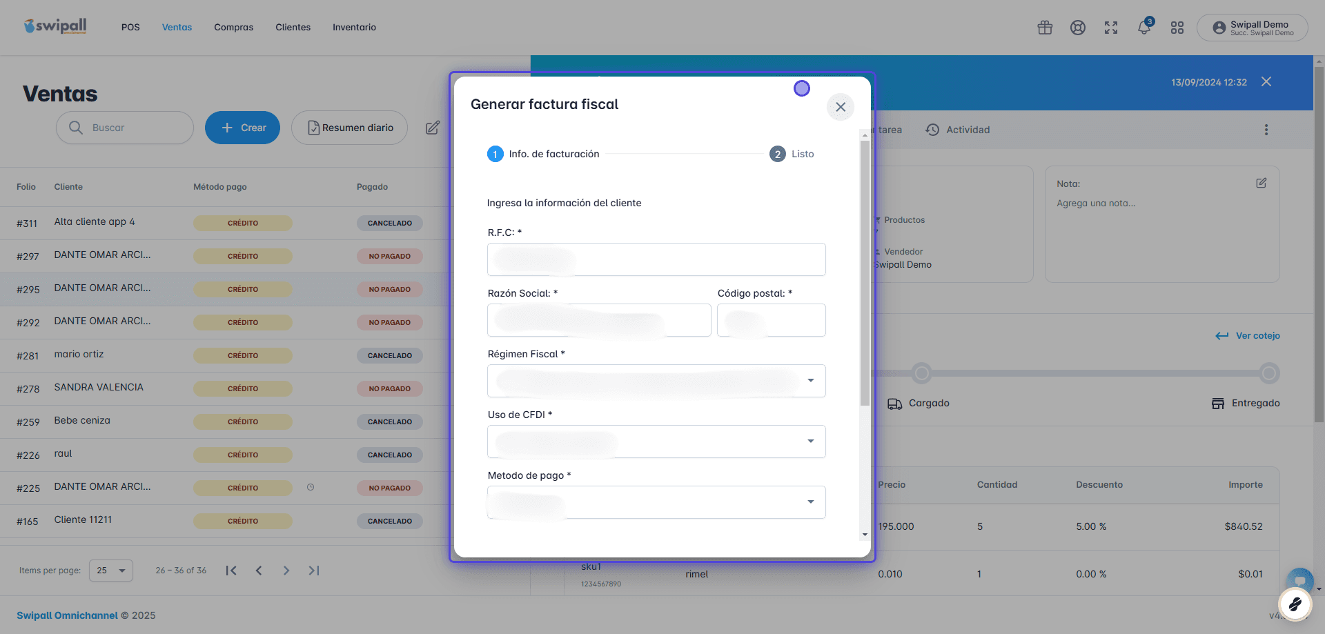Viewport: 1325px width, 634px height.
Task: Click the invoice dialog scrollbar thumb
Action: click(865, 273)
